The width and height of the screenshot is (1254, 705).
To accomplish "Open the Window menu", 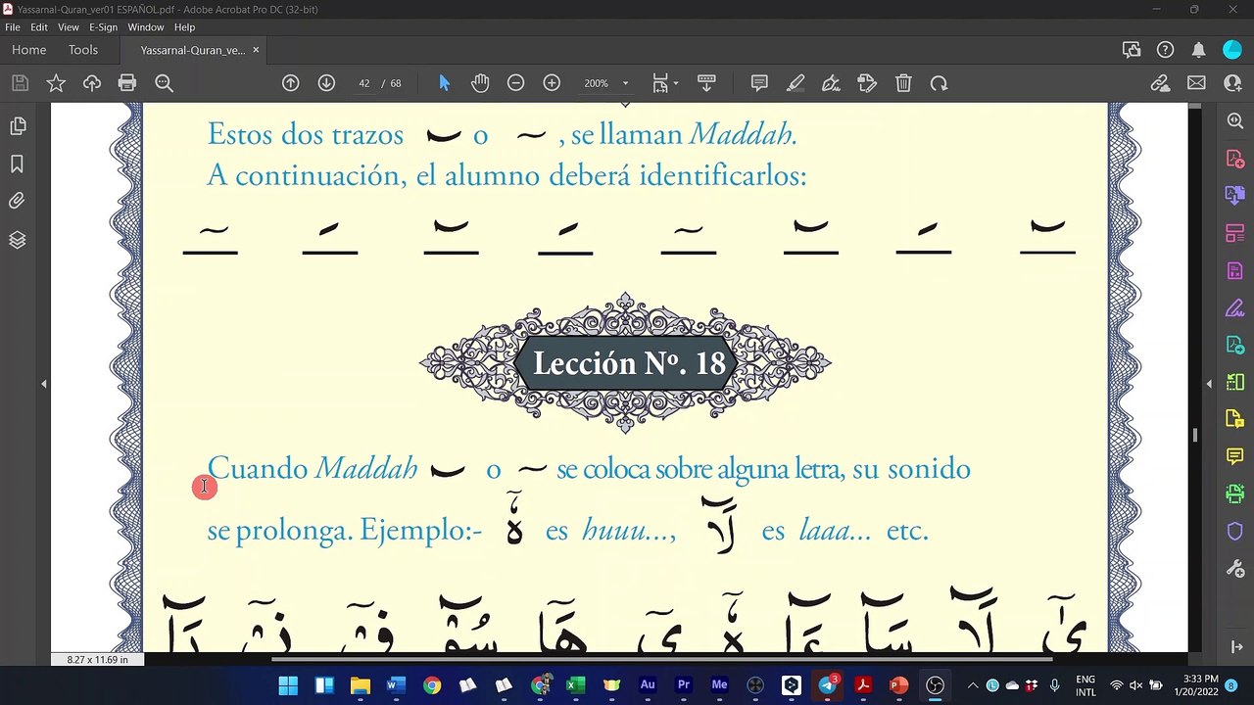I will tap(146, 27).
